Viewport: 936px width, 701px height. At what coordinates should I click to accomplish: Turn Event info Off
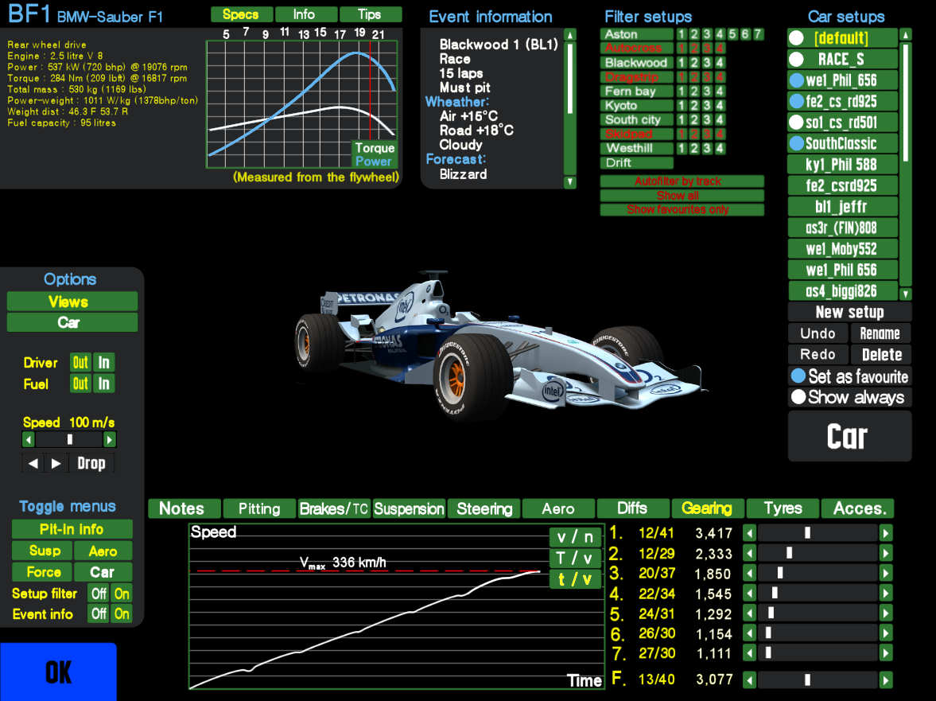pyautogui.click(x=99, y=613)
